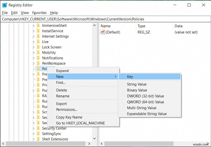Click the Shell Extensions folder icon
211x147 pixels.
(x=38, y=139)
